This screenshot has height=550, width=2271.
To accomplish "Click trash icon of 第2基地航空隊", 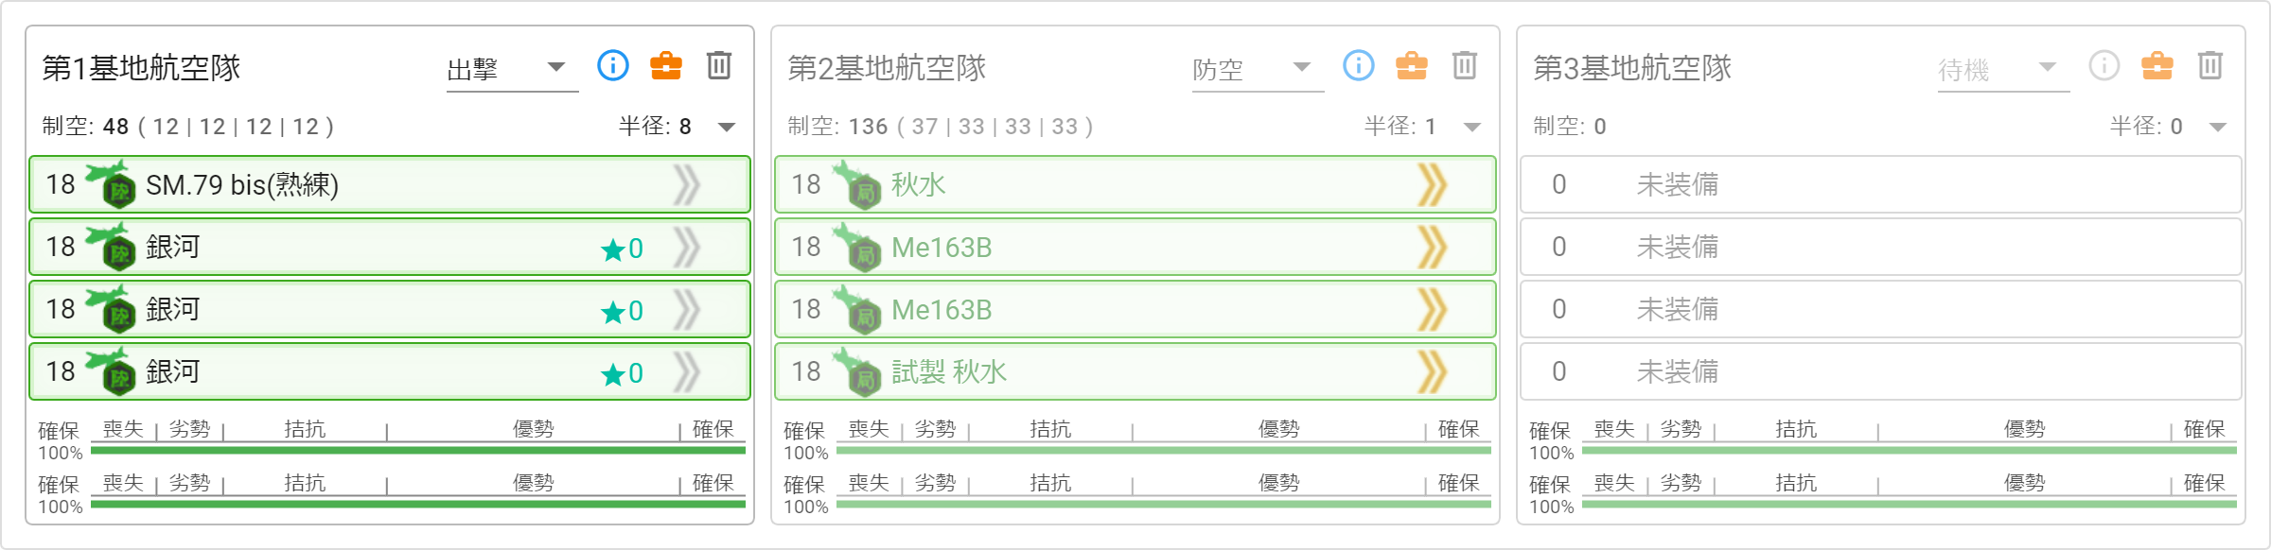I will click(x=1465, y=65).
